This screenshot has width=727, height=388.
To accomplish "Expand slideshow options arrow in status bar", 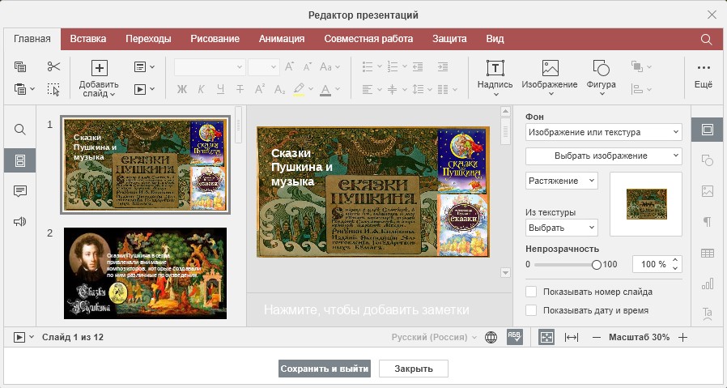I will coord(32,337).
